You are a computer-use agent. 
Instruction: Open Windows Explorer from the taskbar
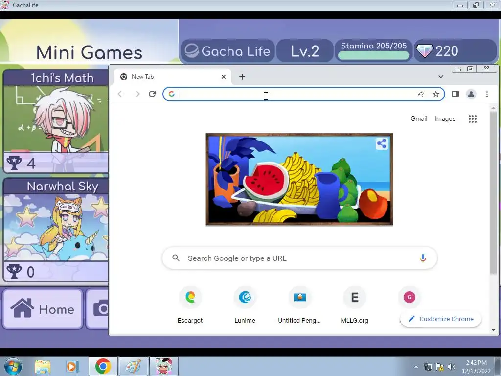coord(43,366)
